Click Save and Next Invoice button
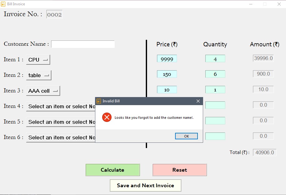 (145, 186)
